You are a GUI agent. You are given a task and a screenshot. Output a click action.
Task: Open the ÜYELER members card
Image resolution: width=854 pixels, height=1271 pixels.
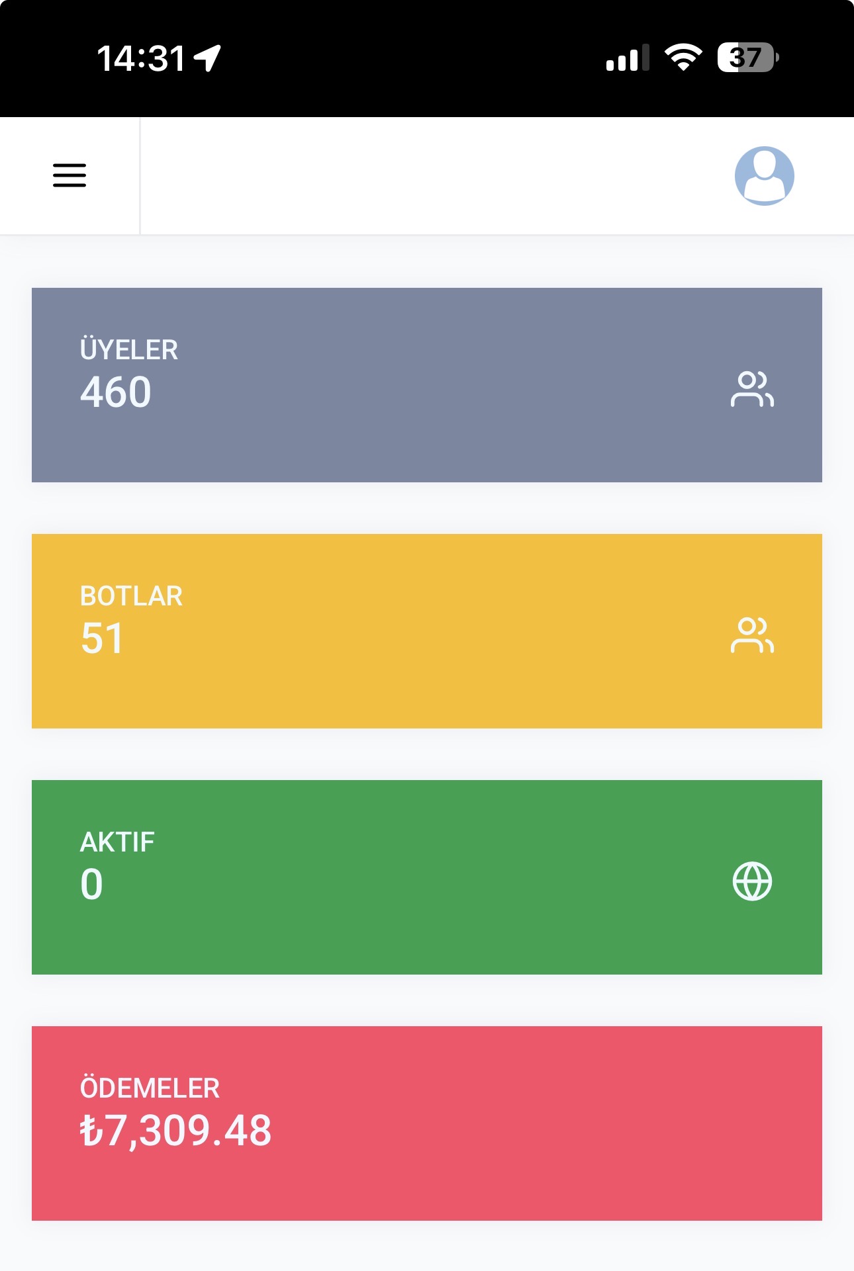(427, 385)
